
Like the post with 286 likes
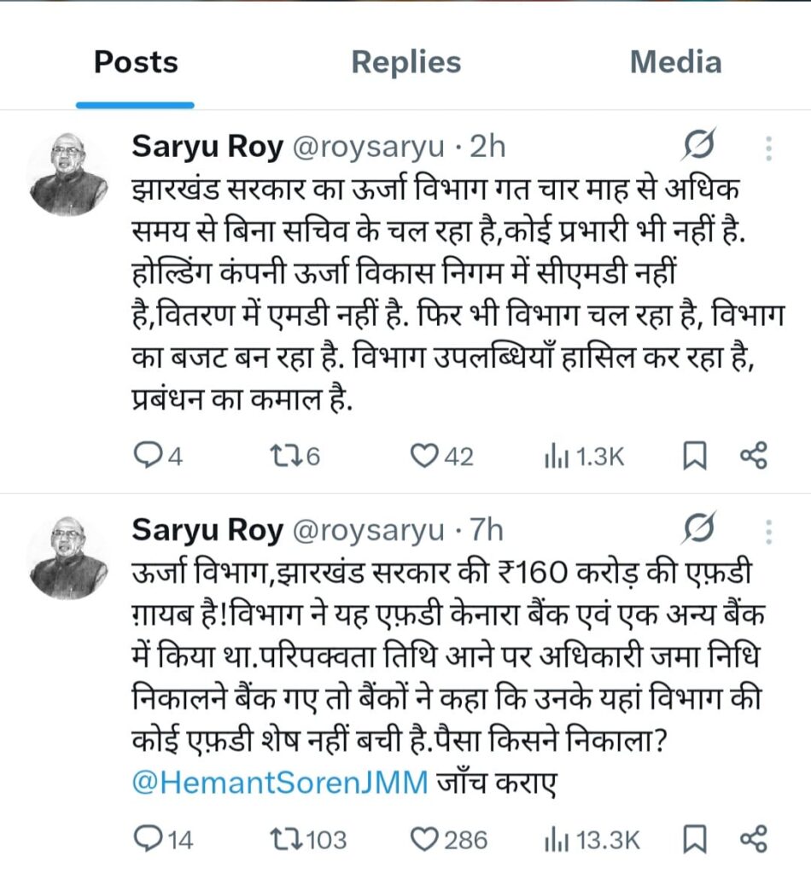click(x=423, y=840)
